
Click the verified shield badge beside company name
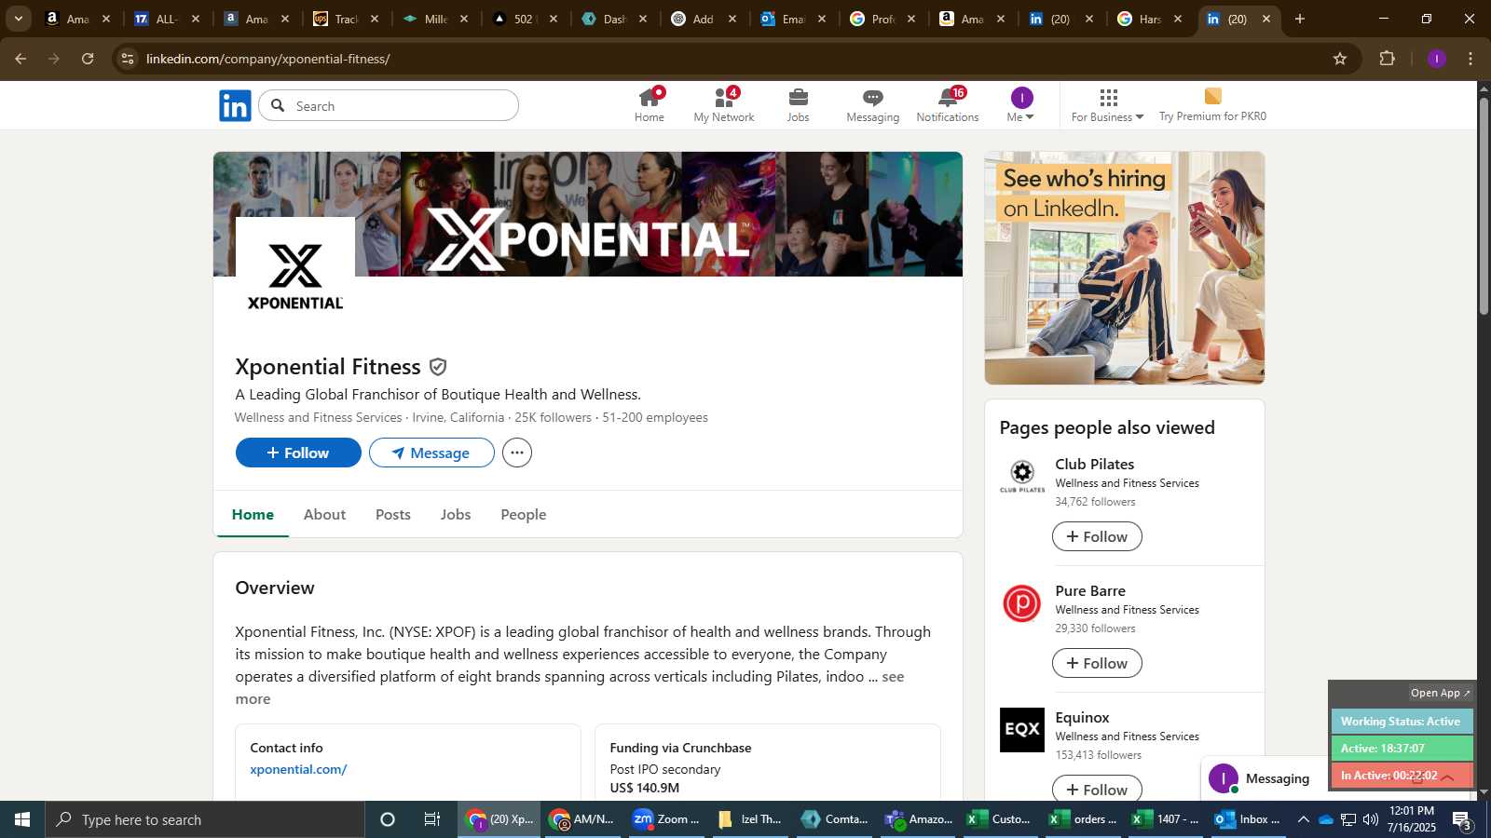pyautogui.click(x=438, y=367)
